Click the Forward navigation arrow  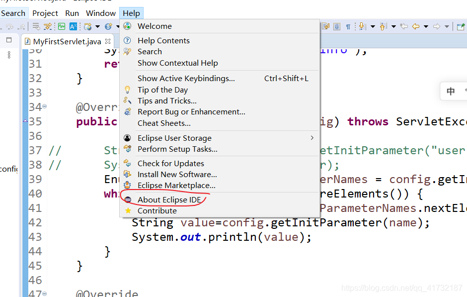pos(437,26)
